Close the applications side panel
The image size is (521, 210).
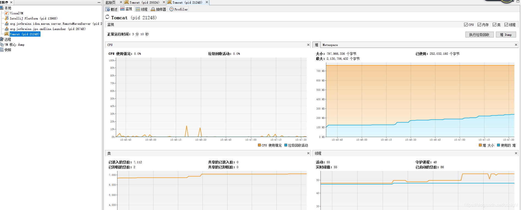[11, 2]
